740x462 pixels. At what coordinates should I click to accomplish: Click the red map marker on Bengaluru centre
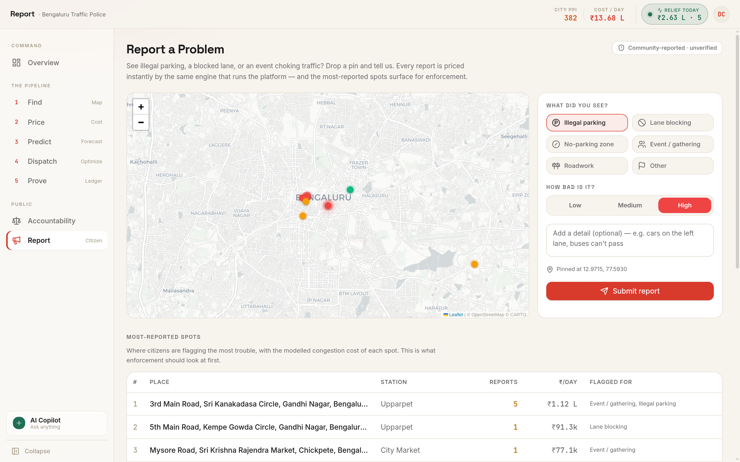tap(328, 206)
